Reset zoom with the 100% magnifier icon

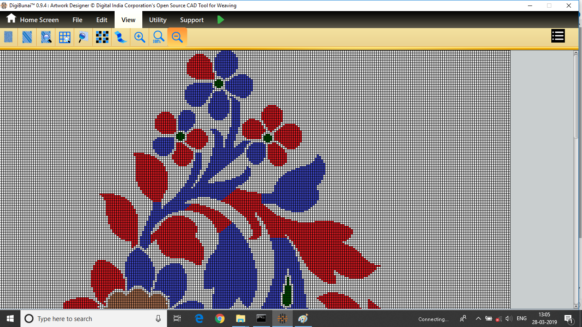tap(158, 37)
